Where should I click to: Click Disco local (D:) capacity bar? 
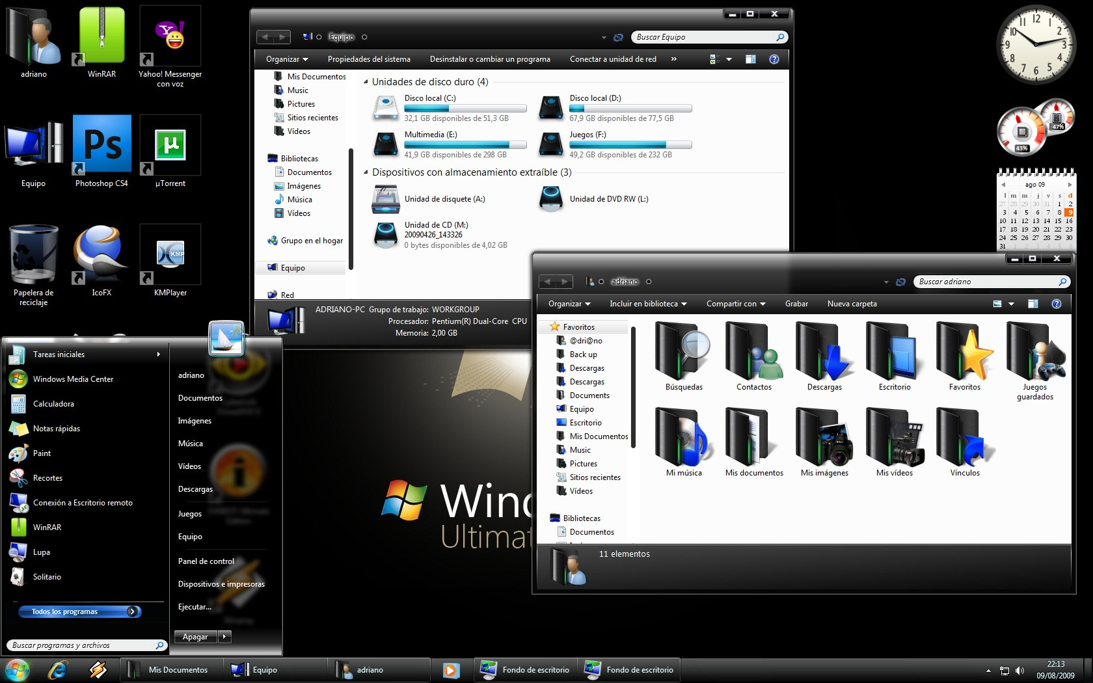tap(630, 109)
